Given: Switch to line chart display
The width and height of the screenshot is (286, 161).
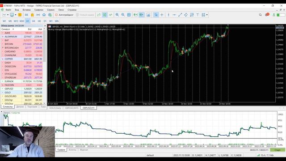Looking at the screenshot, I should click(110, 15).
